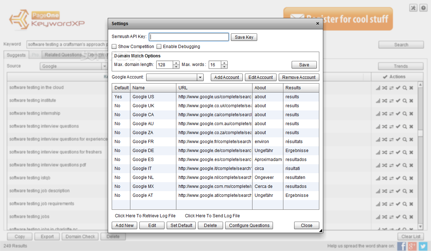This screenshot has height=251, width=431.
Task: Select the Google FR row in table
Action: [x=215, y=142]
